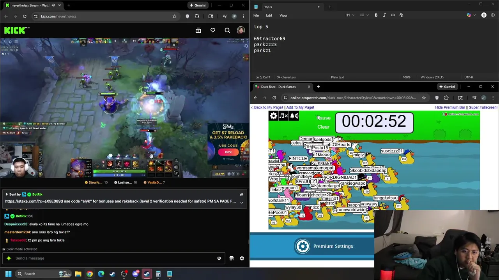Hide the pinned chat message
Screen dimensions: 499x280
coord(241,194)
